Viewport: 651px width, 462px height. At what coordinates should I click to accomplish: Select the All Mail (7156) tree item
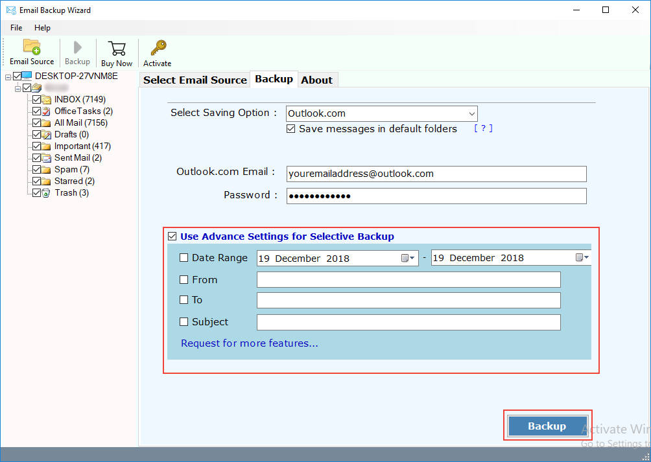(81, 122)
